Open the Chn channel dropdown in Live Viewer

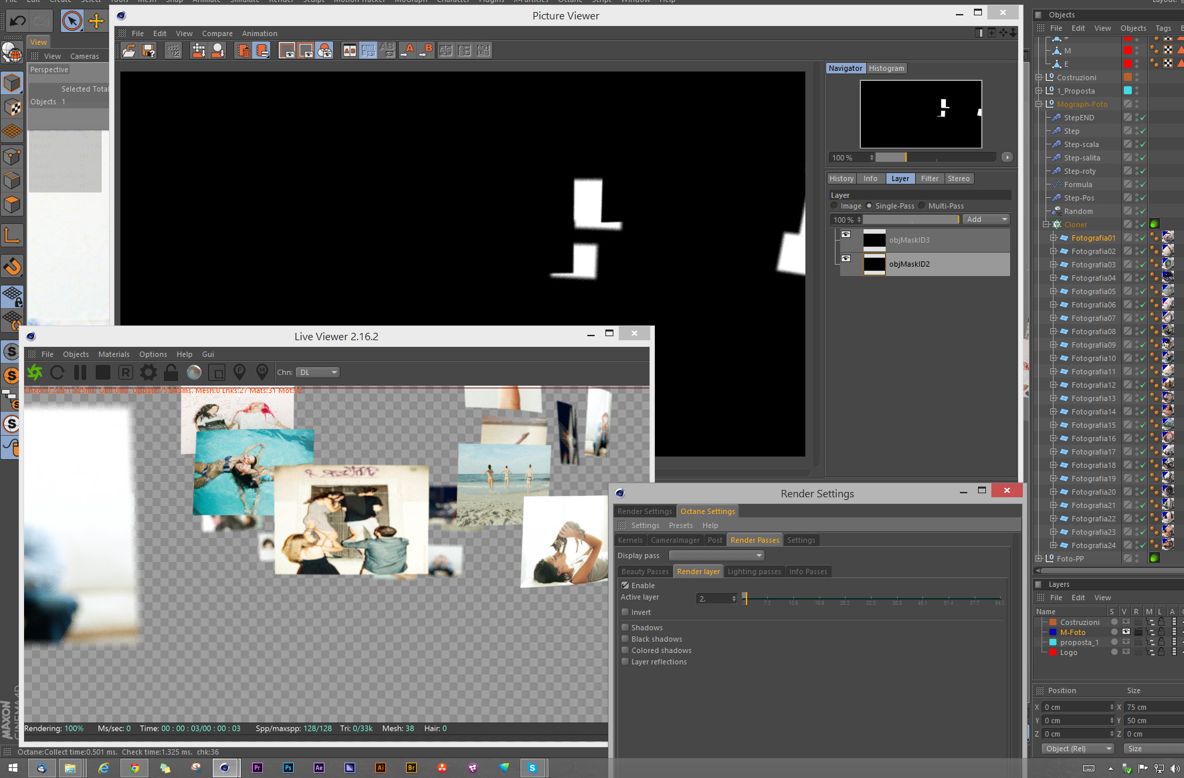click(318, 372)
